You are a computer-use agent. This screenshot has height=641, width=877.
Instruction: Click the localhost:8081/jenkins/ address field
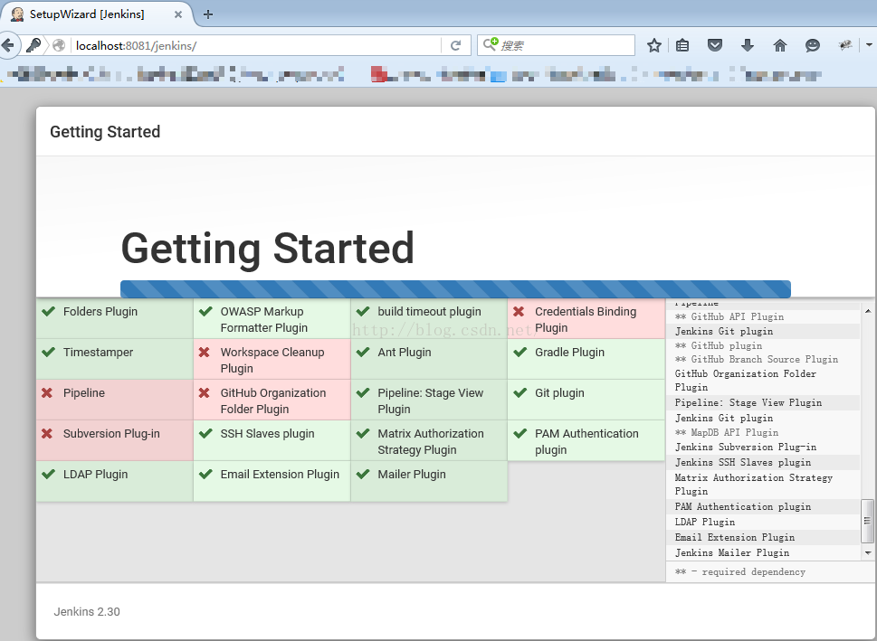(x=257, y=46)
